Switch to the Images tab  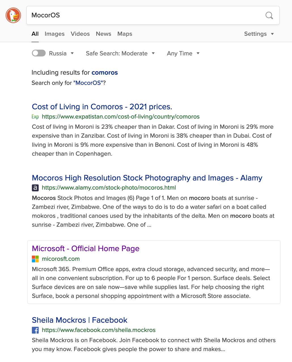(54, 34)
